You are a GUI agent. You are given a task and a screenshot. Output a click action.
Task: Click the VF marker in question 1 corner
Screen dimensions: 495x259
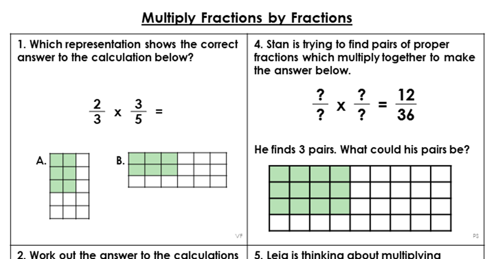tap(238, 236)
